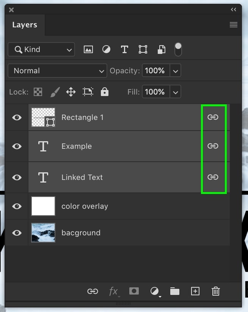The height and width of the screenshot is (312, 248).
Task: Toggle visibility of background layer
Action: tap(17, 233)
